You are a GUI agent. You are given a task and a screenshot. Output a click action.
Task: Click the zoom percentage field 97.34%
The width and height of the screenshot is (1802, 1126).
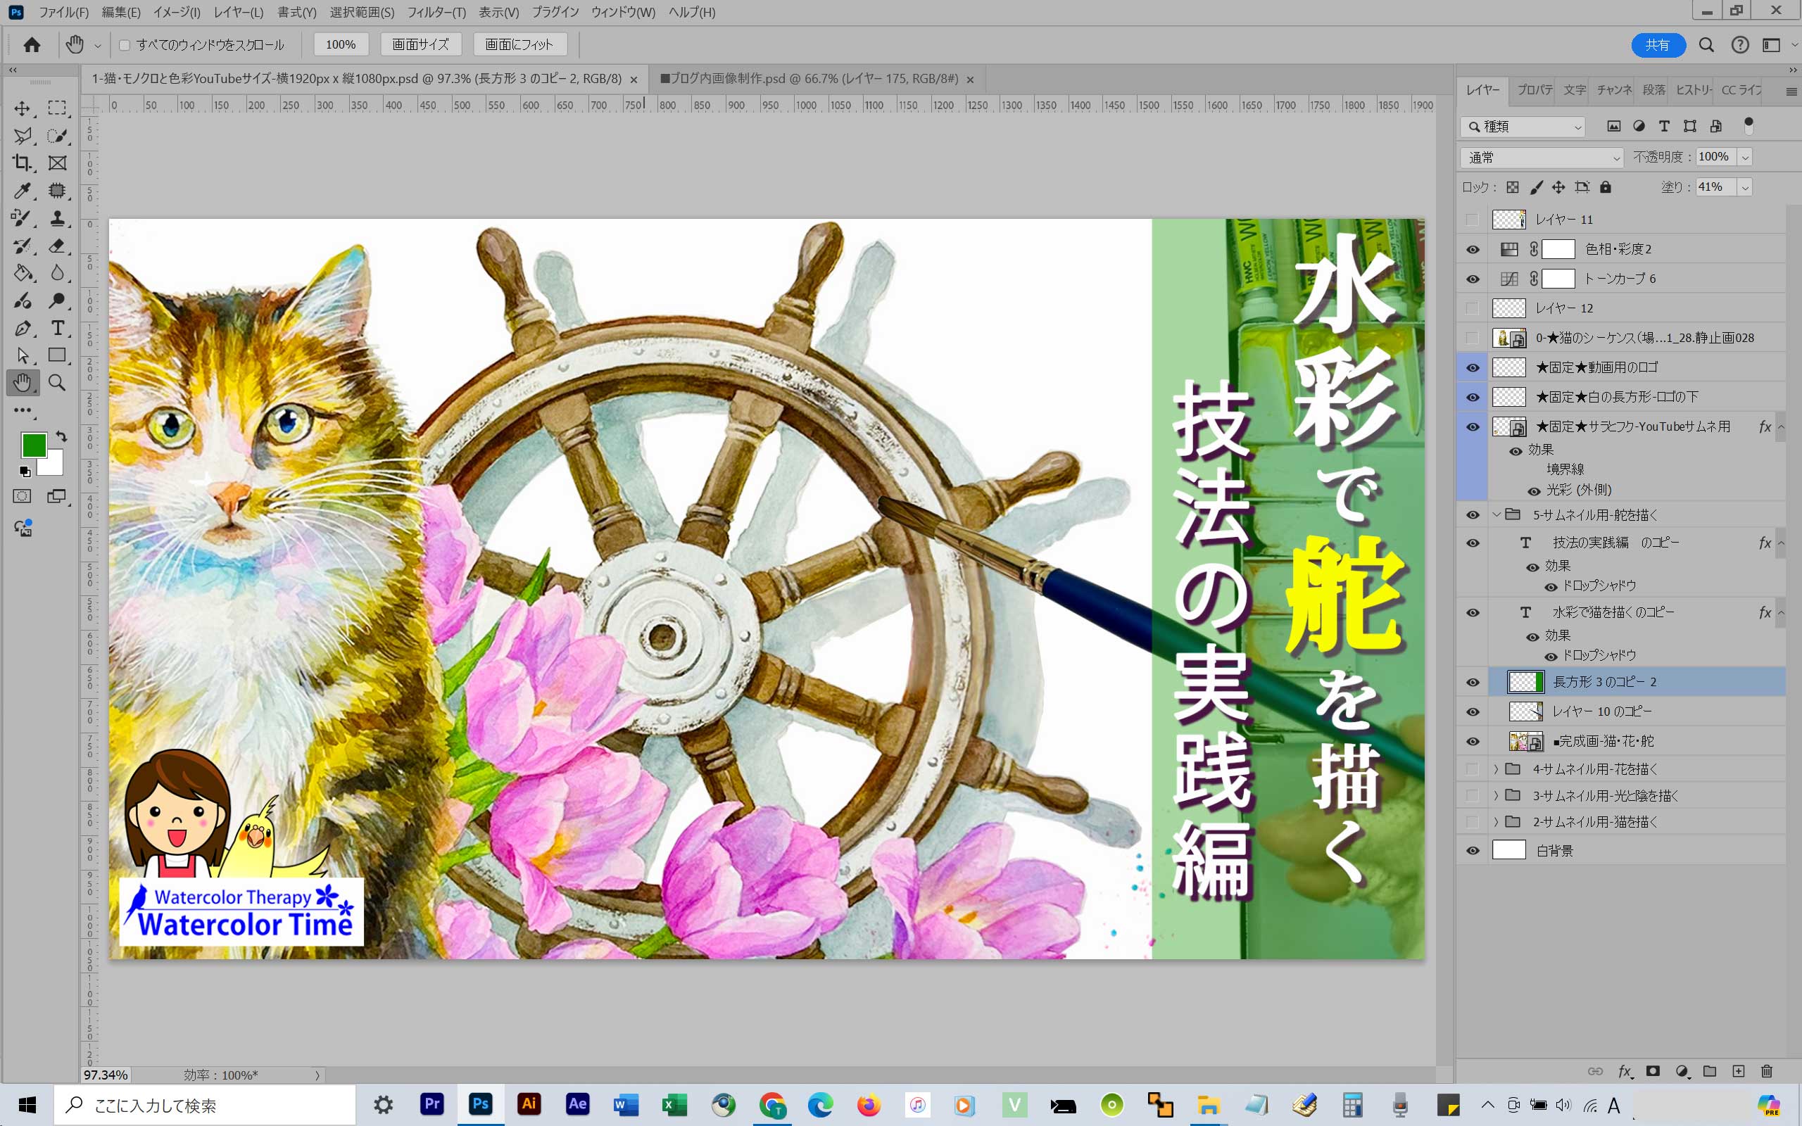[106, 1075]
